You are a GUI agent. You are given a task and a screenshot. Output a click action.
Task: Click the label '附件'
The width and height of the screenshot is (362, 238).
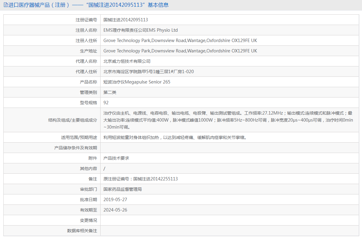[93, 158]
